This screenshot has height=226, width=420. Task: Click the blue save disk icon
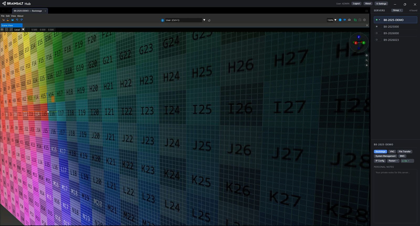pos(12,20)
